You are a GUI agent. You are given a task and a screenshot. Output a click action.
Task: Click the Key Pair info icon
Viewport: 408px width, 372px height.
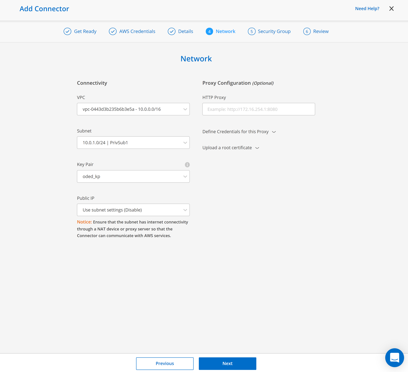[x=187, y=165]
